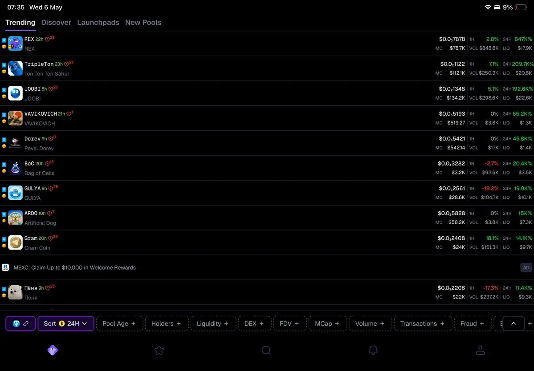Image resolution: width=534 pixels, height=371 pixels.
Task: Add the Volume filter
Action: (x=370, y=323)
